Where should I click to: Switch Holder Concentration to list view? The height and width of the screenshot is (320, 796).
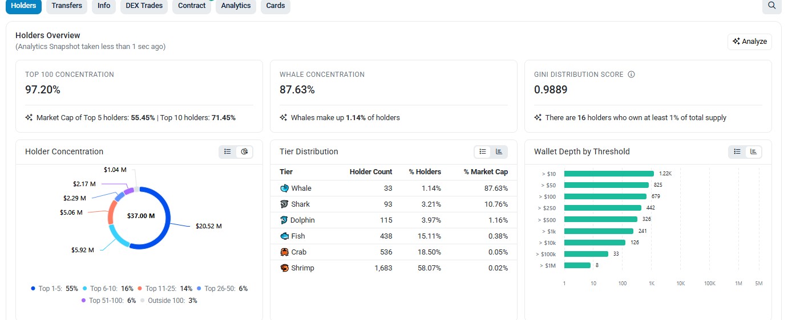click(x=228, y=151)
